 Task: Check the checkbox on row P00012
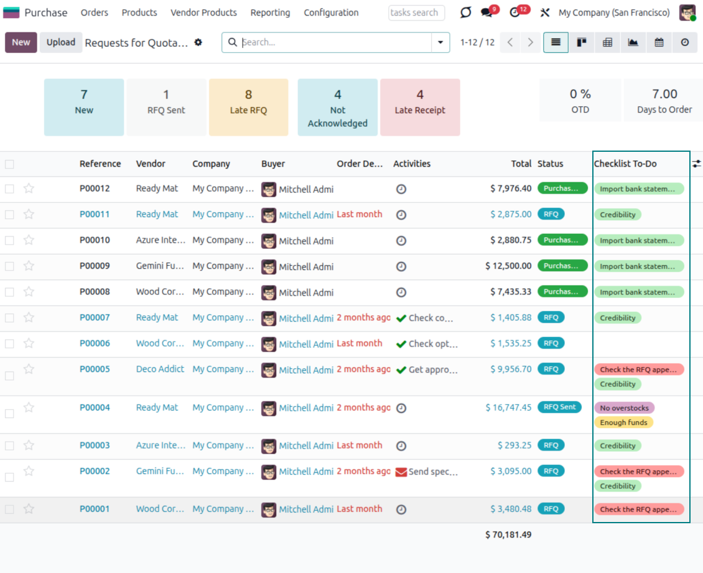9,189
